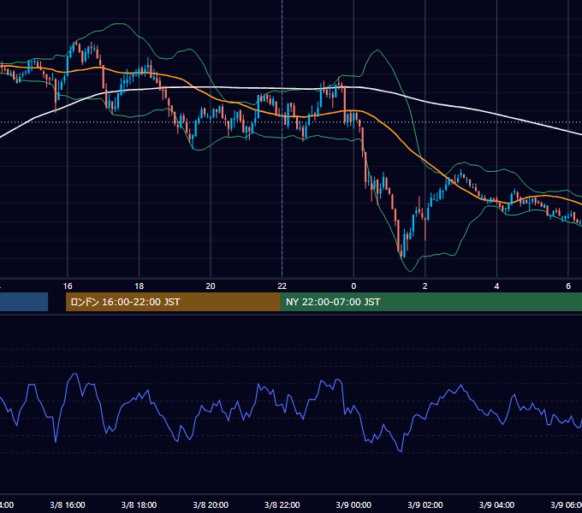
Task: Click the 0 hour label on chart axis
Action: pos(353,286)
